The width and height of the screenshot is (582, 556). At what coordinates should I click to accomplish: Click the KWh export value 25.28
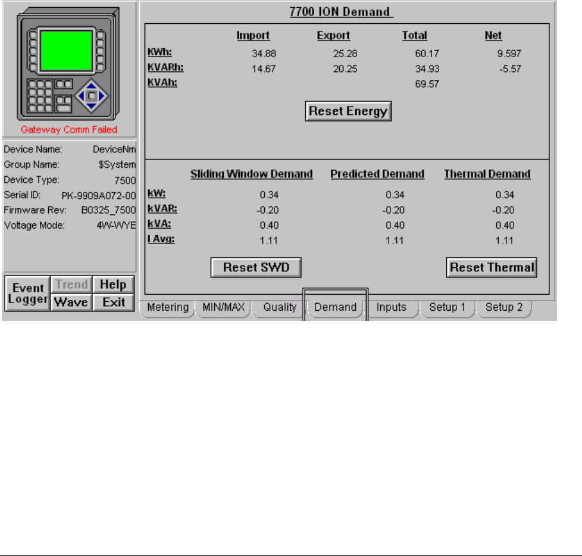click(x=345, y=54)
